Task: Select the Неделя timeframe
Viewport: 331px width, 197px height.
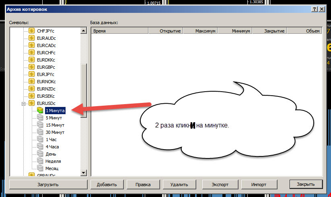Action: pyautogui.click(x=53, y=161)
